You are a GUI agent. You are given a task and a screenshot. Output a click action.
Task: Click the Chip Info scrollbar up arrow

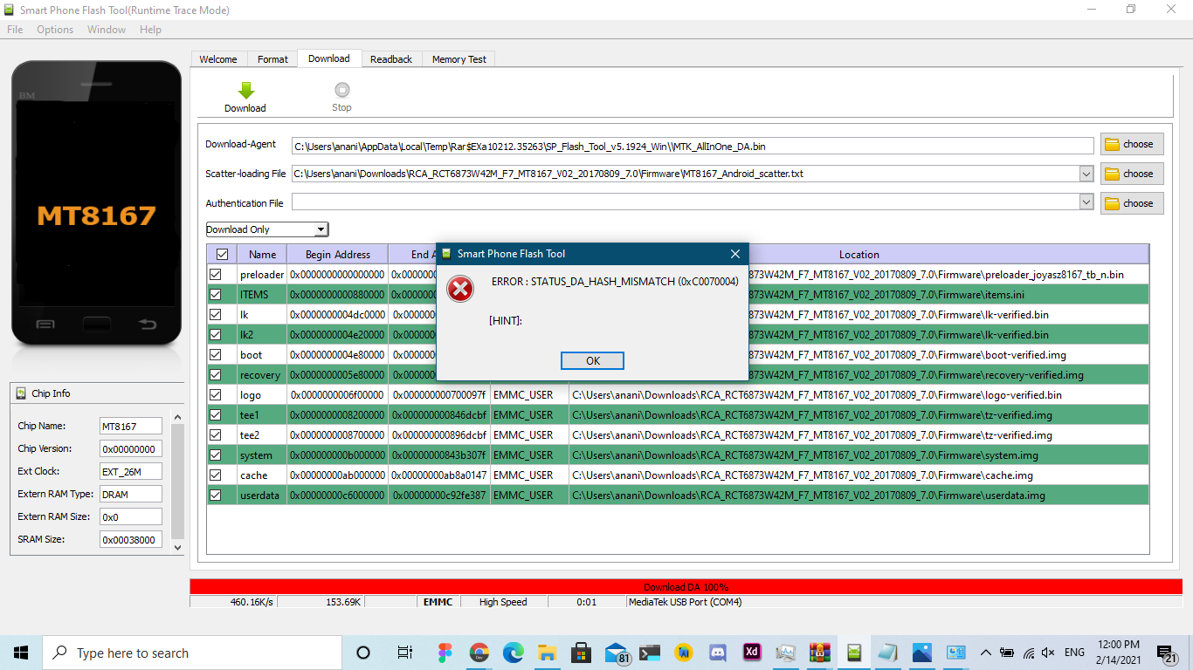[178, 418]
